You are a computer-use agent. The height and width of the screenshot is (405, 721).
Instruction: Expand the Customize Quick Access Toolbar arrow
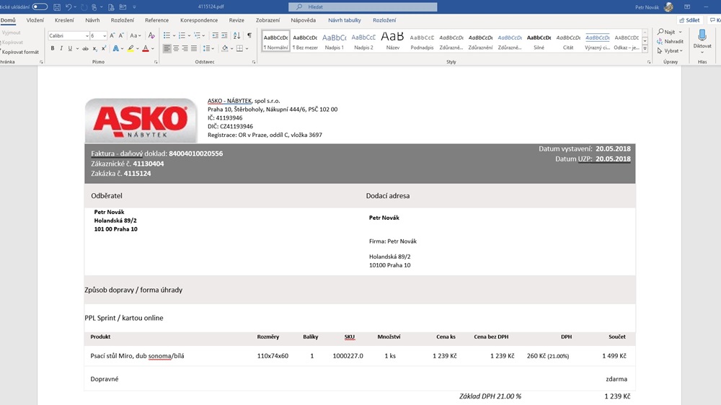[x=134, y=7]
